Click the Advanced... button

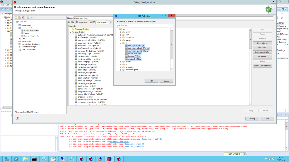(262, 57)
